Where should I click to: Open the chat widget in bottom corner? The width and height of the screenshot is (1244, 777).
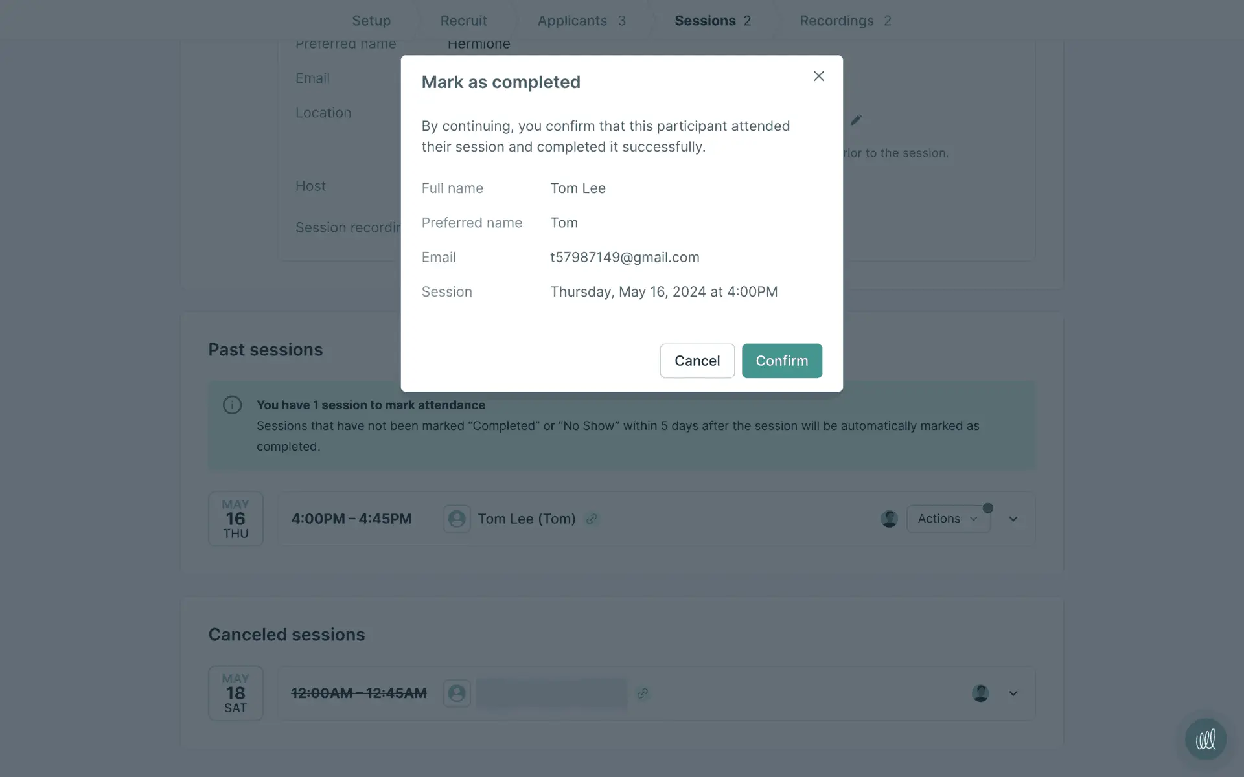tap(1205, 739)
